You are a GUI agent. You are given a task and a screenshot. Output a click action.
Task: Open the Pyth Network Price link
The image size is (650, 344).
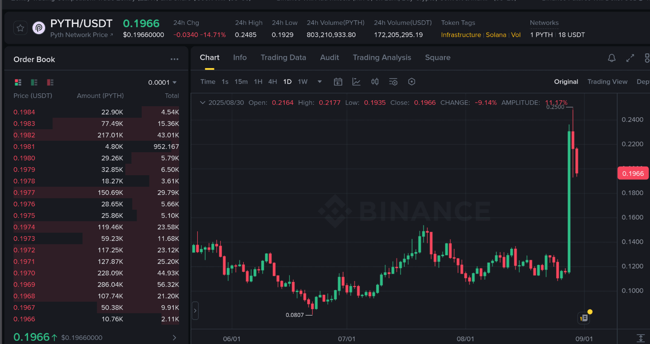81,35
